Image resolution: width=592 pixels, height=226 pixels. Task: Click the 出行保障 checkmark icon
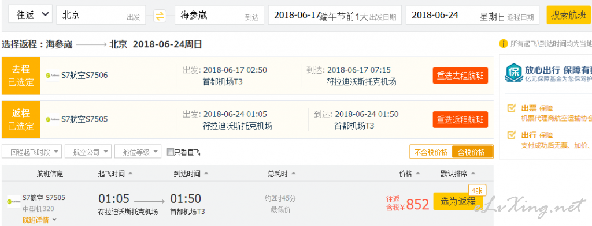coord(511,135)
